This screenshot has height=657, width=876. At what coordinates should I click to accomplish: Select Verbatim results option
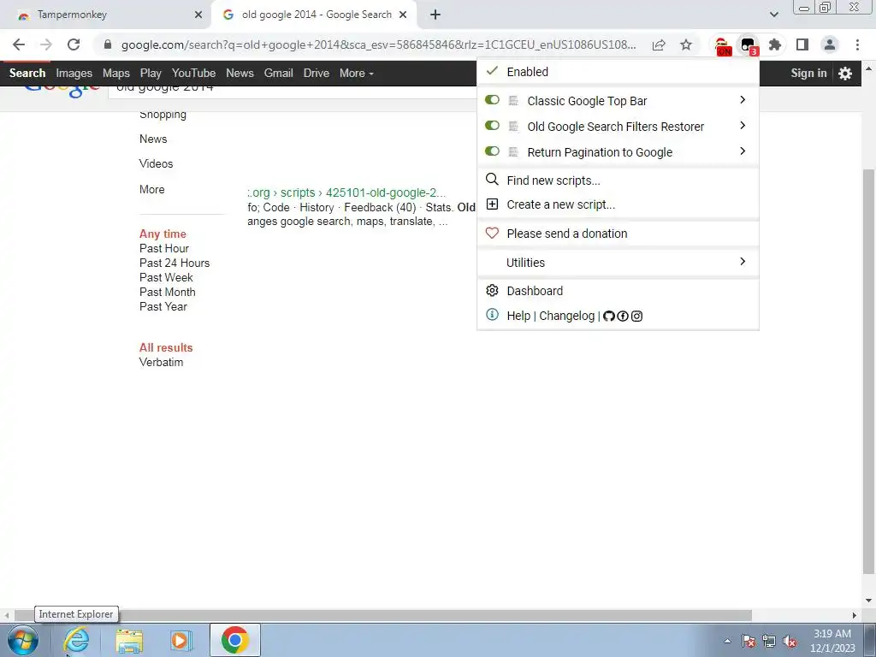click(x=161, y=363)
